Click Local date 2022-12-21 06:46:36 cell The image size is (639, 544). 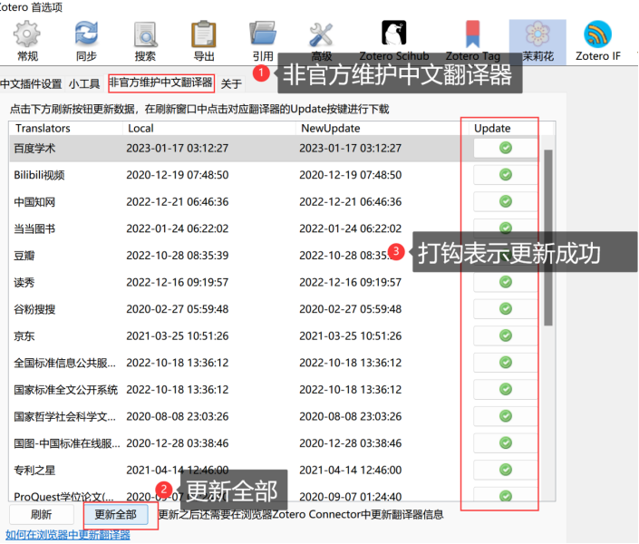pos(178,202)
